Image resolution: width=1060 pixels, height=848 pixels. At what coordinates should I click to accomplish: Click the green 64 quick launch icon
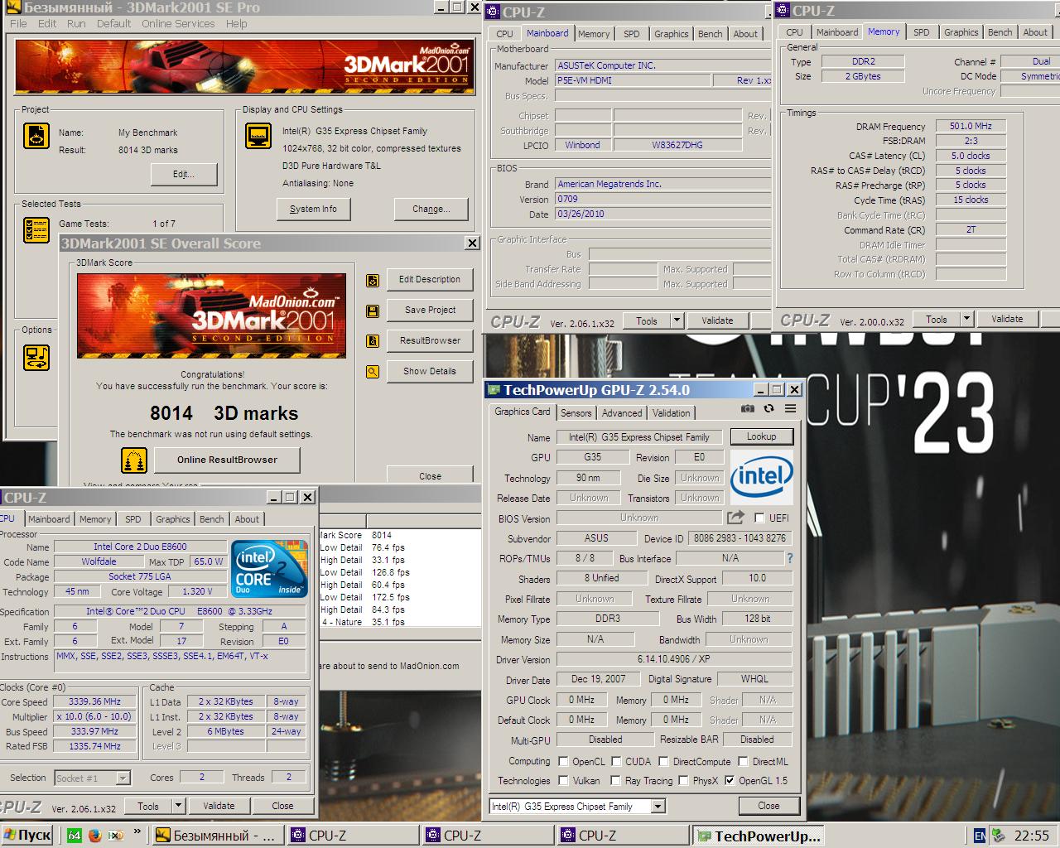click(74, 836)
